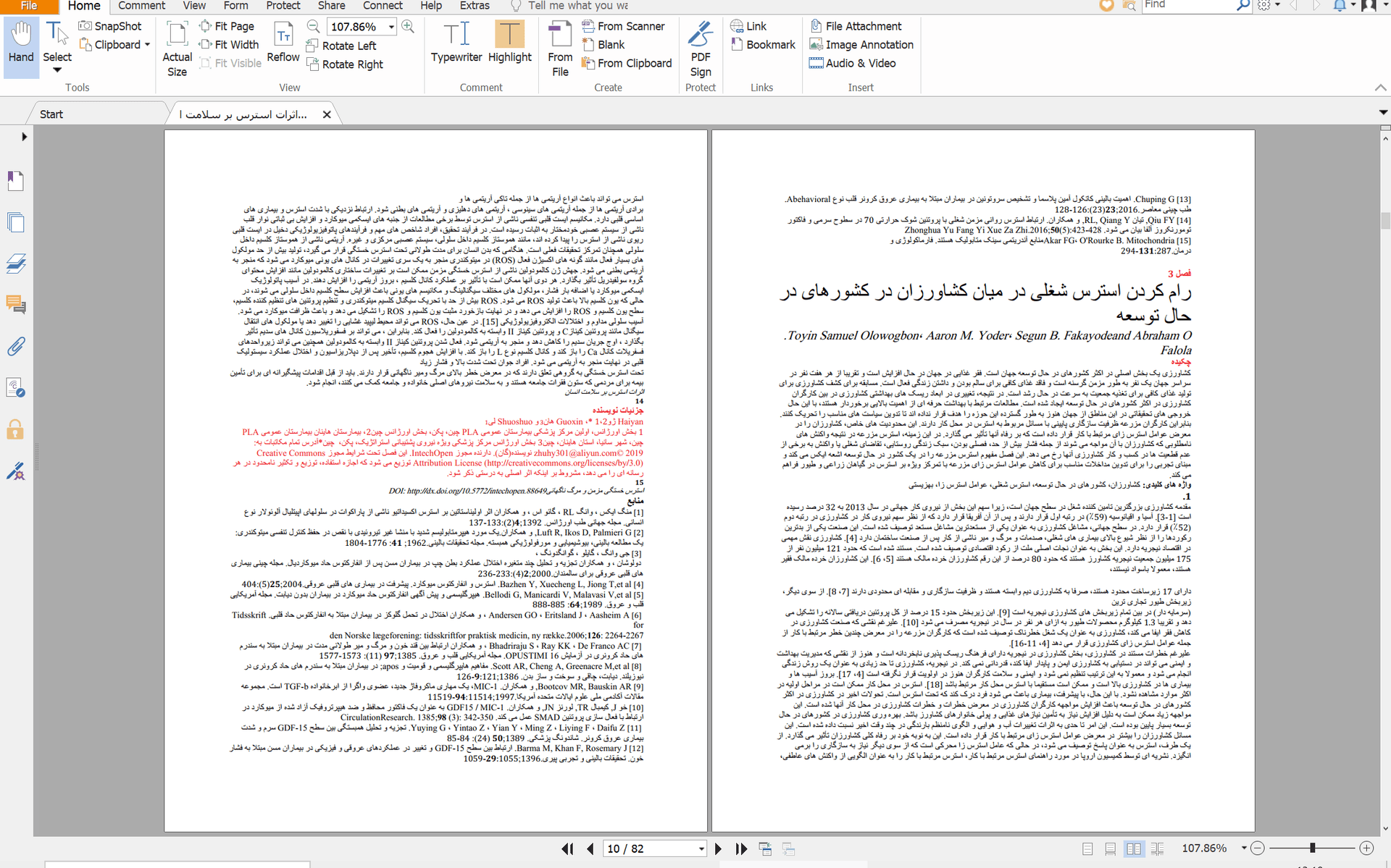Open the status bar zoom dropdown
The width and height of the screenshot is (1391, 868).
click(1244, 848)
